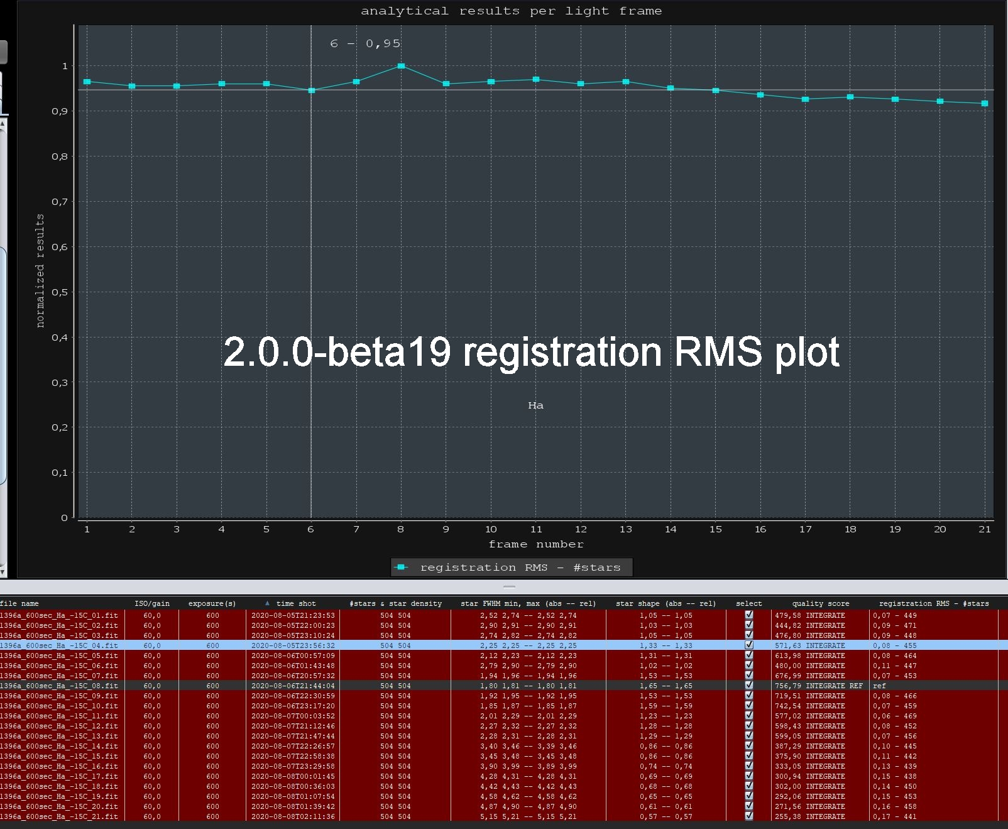Click the left panel scrollbar down arrow
The image size is (1008, 829).
pos(3,571)
